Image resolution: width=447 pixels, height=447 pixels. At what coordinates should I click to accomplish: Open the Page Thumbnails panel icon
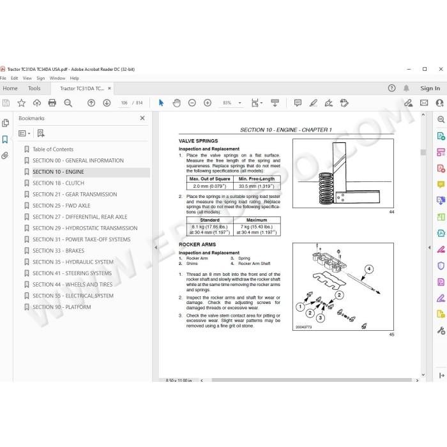click(5, 123)
